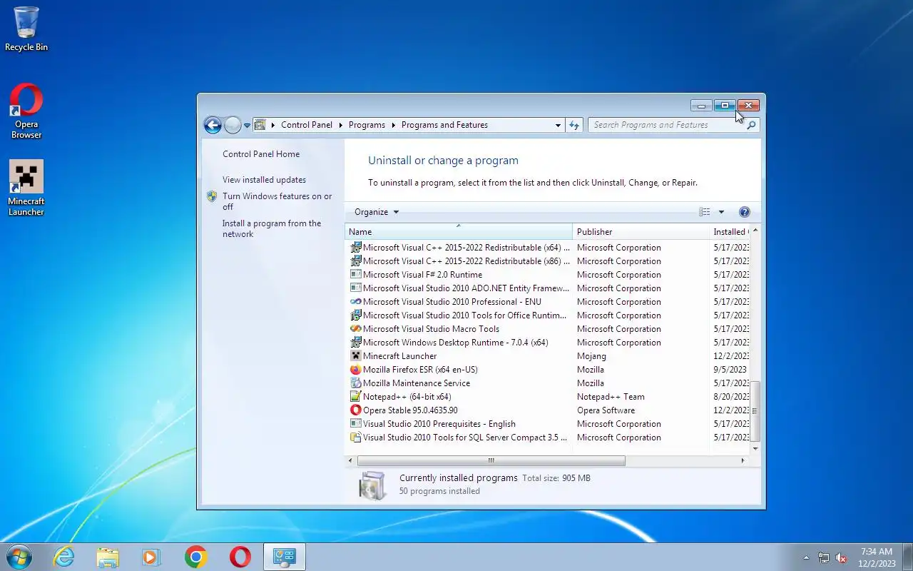
Task: Open Recycle Bin on the desktop
Action: pyautogui.click(x=26, y=29)
